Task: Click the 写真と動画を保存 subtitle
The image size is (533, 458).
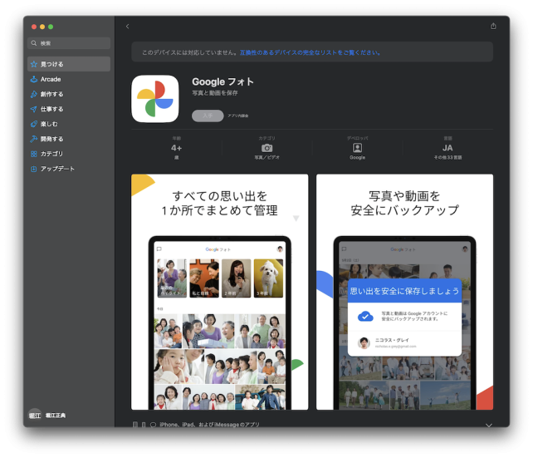Action: [215, 93]
